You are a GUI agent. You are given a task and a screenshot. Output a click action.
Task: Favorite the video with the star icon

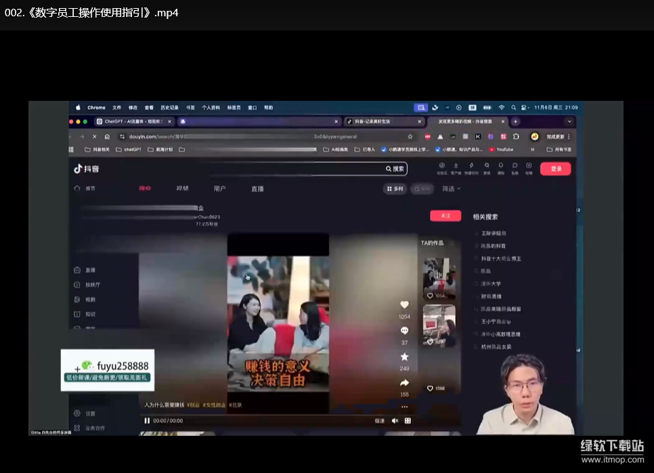[x=404, y=357]
